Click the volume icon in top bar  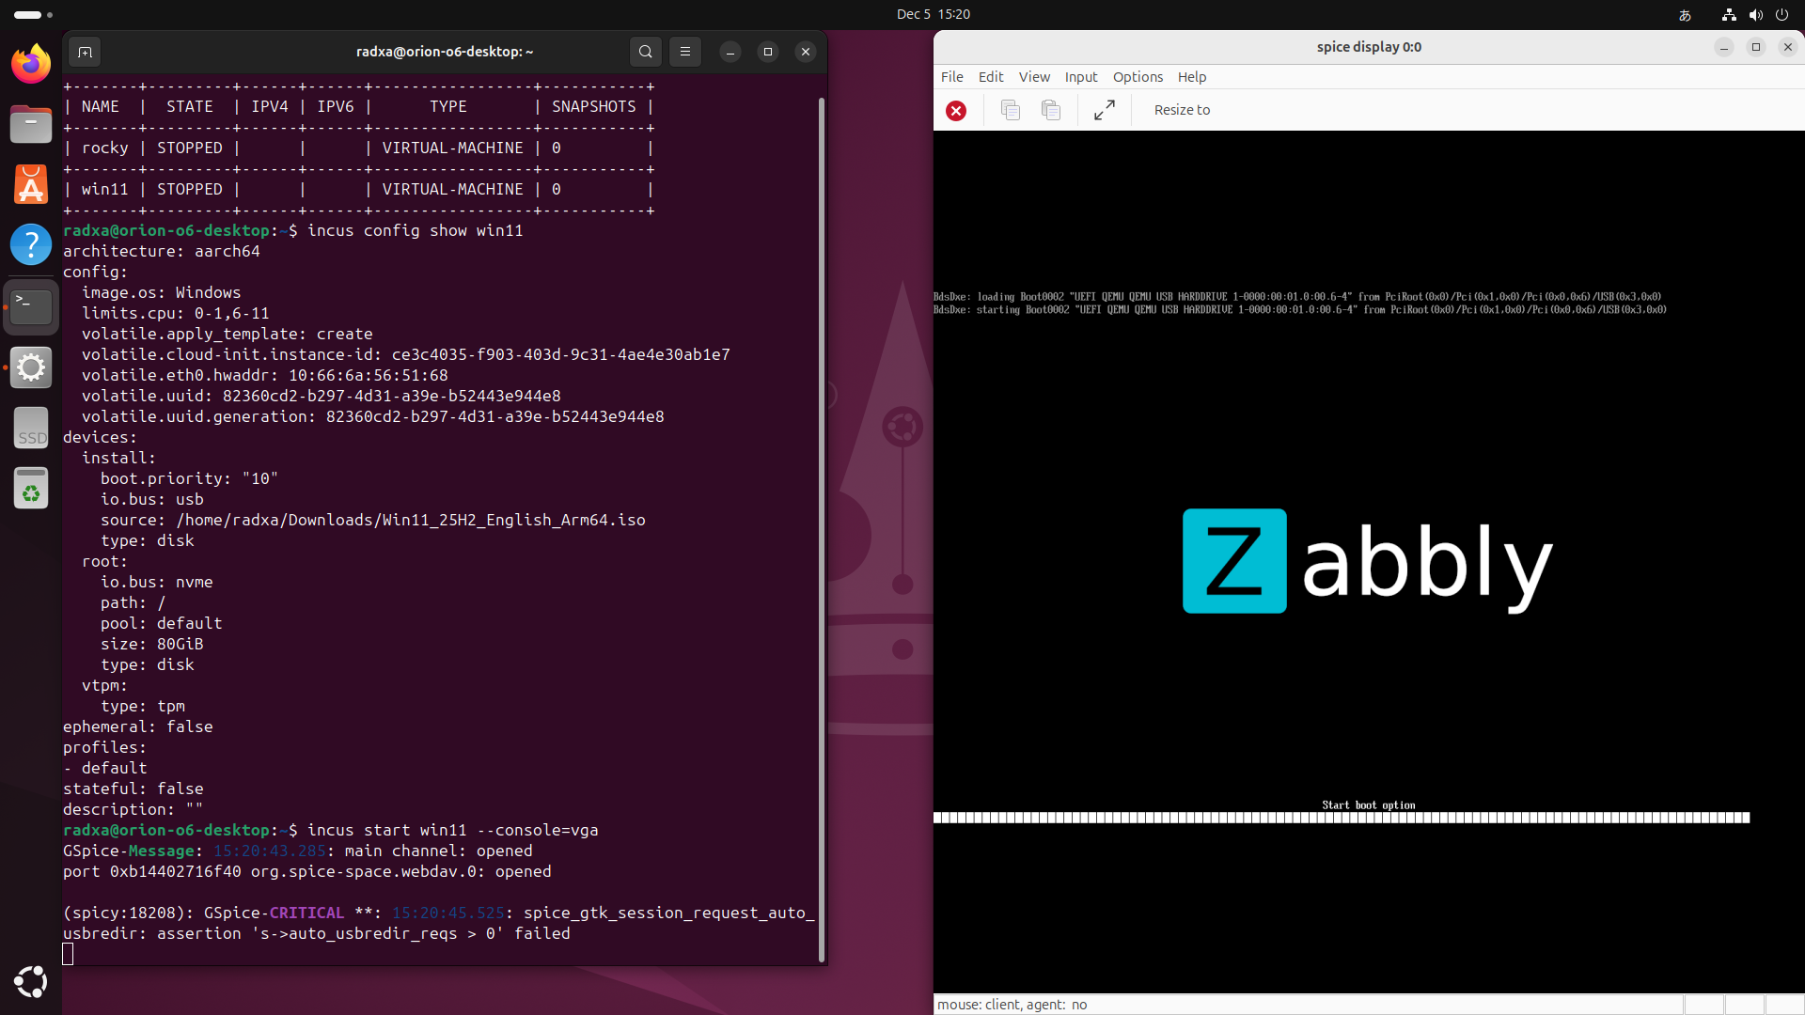pyautogui.click(x=1755, y=14)
